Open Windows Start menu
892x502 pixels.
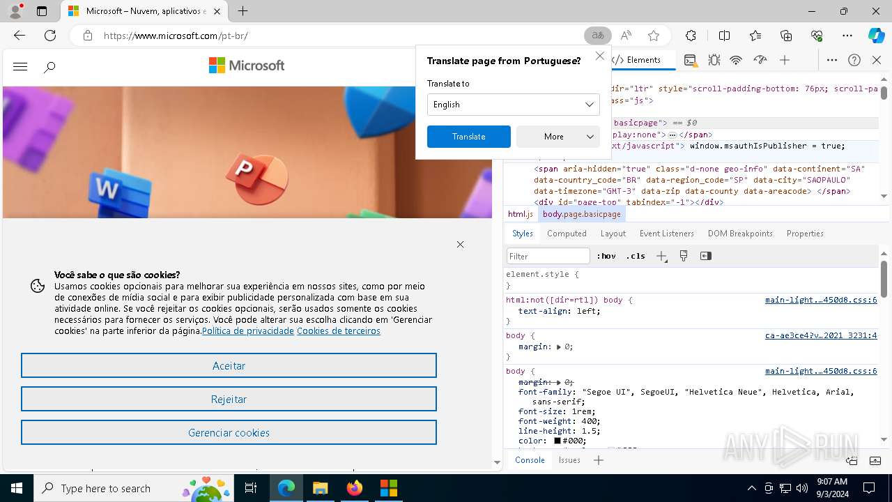[17, 488]
